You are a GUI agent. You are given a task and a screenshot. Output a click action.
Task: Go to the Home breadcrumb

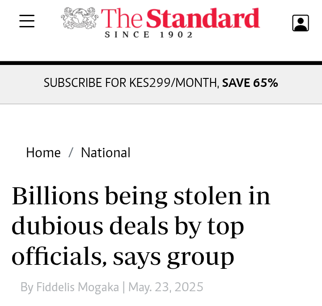point(43,153)
